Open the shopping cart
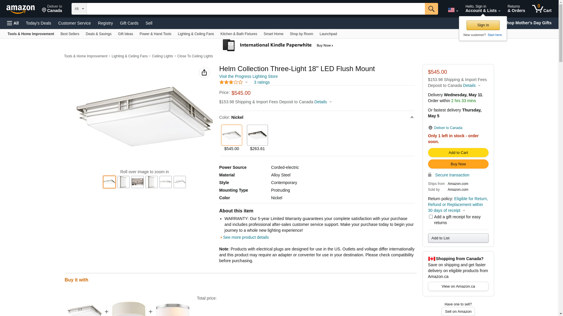This screenshot has height=316, width=563. click(542, 9)
